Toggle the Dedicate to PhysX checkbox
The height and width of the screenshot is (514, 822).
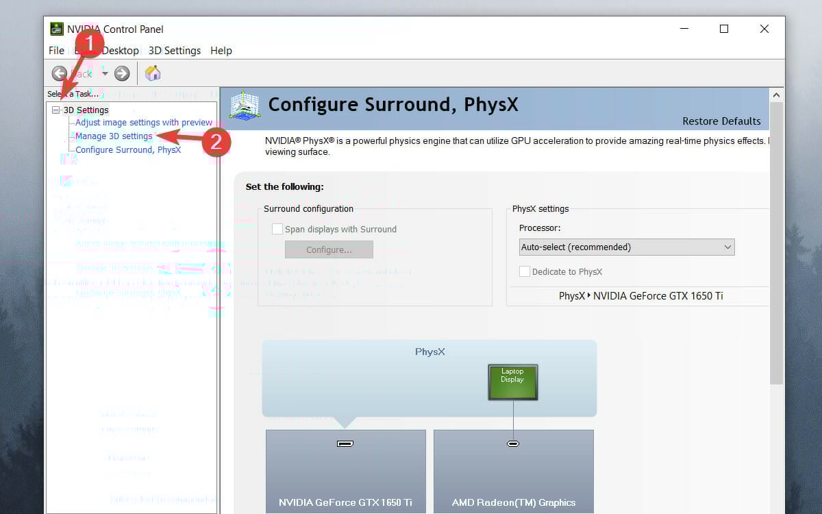[x=525, y=271]
